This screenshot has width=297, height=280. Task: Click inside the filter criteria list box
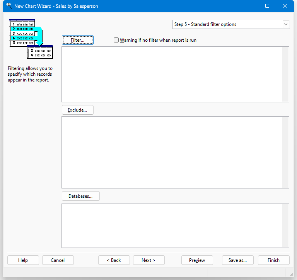172,74
